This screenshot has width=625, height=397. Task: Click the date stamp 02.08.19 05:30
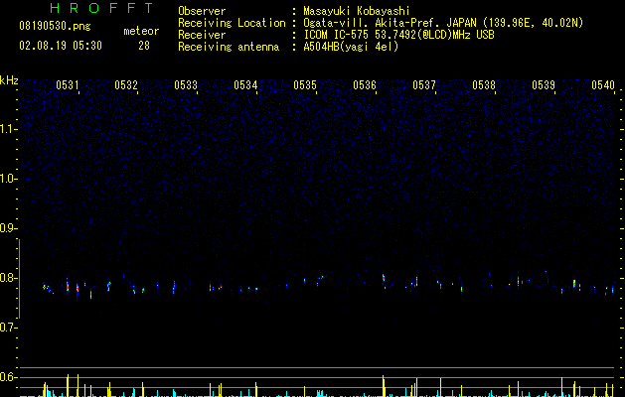pyautogui.click(x=61, y=46)
